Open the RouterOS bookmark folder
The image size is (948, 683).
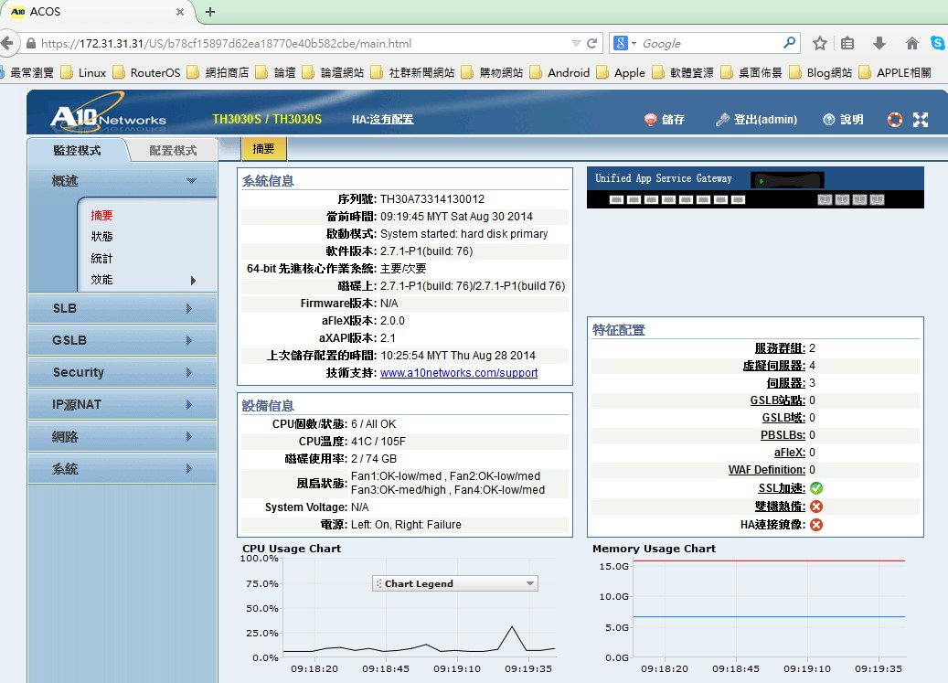click(146, 72)
